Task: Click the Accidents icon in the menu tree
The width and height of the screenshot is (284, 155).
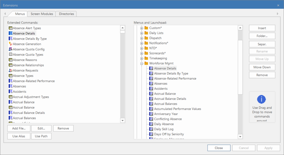Action: click(151, 89)
